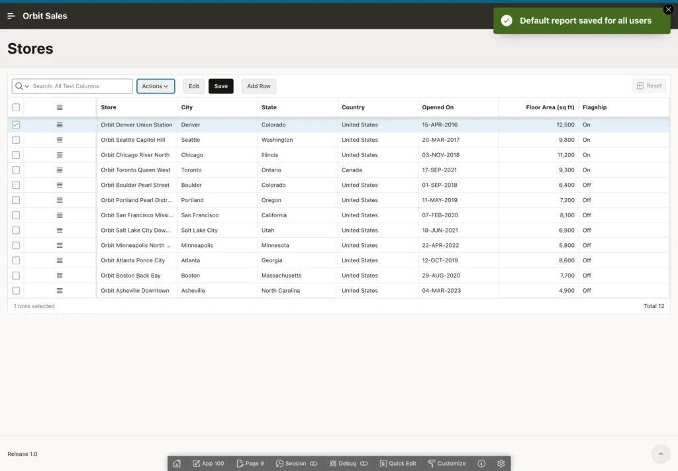Open row actions menu for the Minneapolis store
The width and height of the screenshot is (678, 471).
coord(60,245)
